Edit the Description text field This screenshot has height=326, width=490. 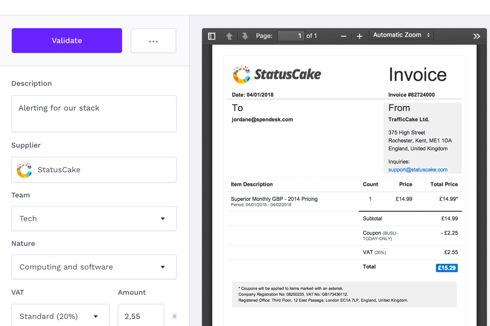94,114
